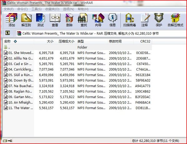The height and width of the screenshot is (144, 187).
Task: Run the 测试 (Test) archive tool
Action: (41, 20)
